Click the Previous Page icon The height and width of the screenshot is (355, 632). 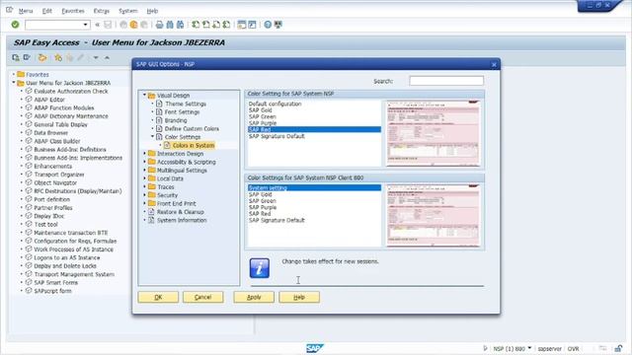pyautogui.click(x=206, y=25)
